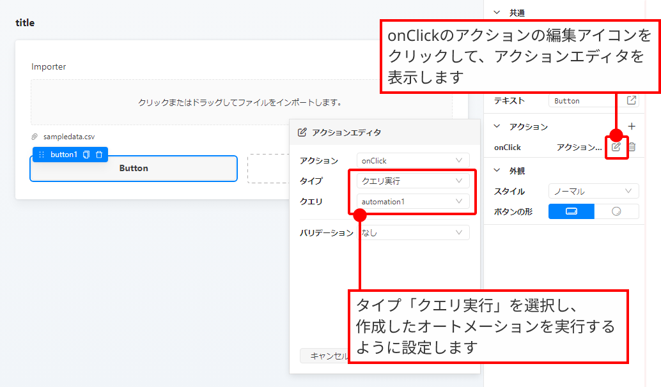The height and width of the screenshot is (387, 661).
Task: Open the スタイル dropdown showing ノーマル
Action: coord(593,191)
